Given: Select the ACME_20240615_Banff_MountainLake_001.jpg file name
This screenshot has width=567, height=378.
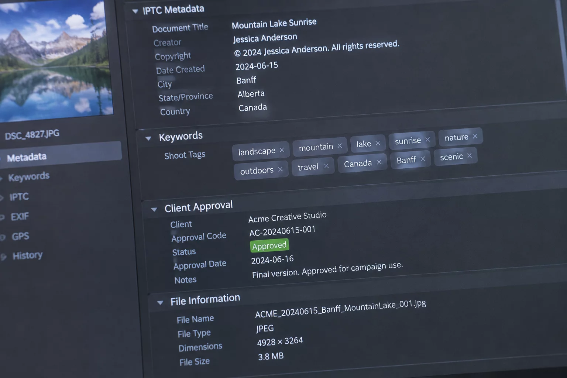Looking at the screenshot, I should [x=341, y=309].
